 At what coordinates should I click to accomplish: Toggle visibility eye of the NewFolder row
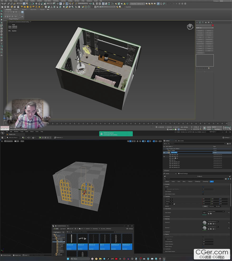[164, 152]
